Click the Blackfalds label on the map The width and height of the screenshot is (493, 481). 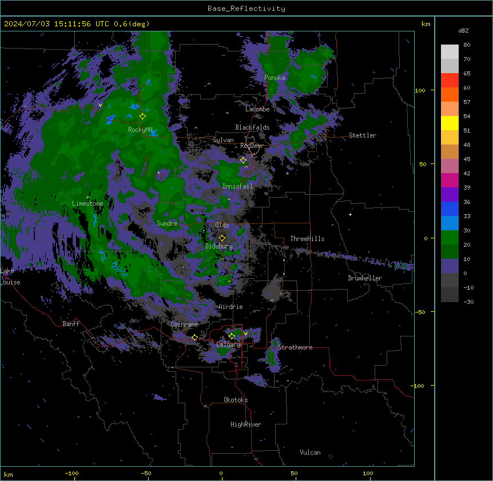tap(252, 127)
